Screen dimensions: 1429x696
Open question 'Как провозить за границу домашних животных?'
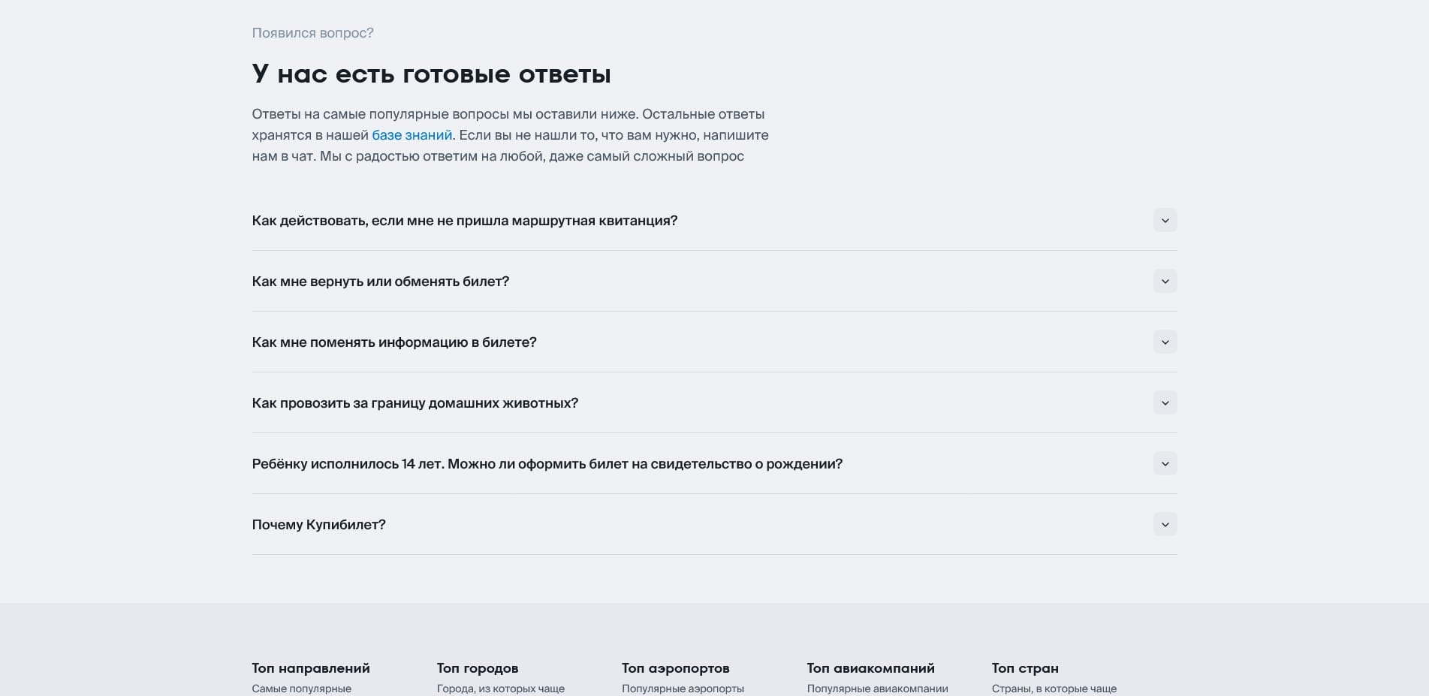[x=415, y=403]
